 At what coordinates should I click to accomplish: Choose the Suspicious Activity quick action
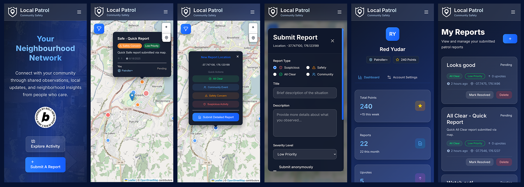coord(216,104)
